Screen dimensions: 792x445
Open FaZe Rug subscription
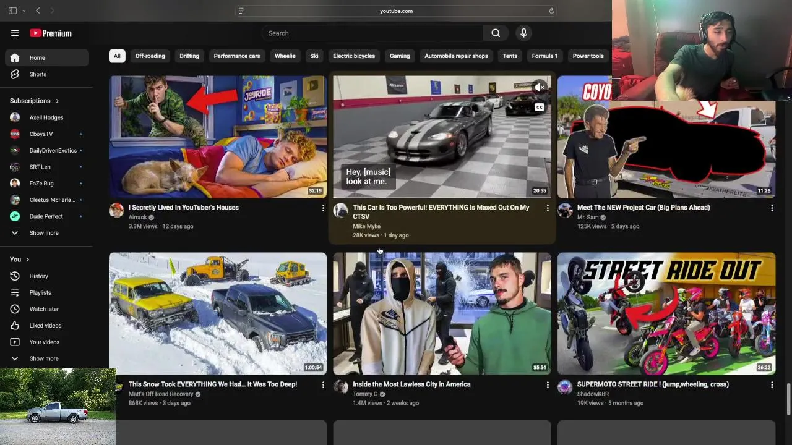pos(47,184)
